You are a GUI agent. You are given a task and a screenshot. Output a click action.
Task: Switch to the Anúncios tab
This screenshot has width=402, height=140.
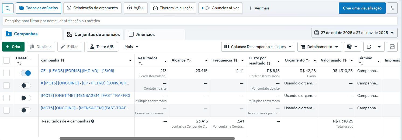[x=145, y=34]
